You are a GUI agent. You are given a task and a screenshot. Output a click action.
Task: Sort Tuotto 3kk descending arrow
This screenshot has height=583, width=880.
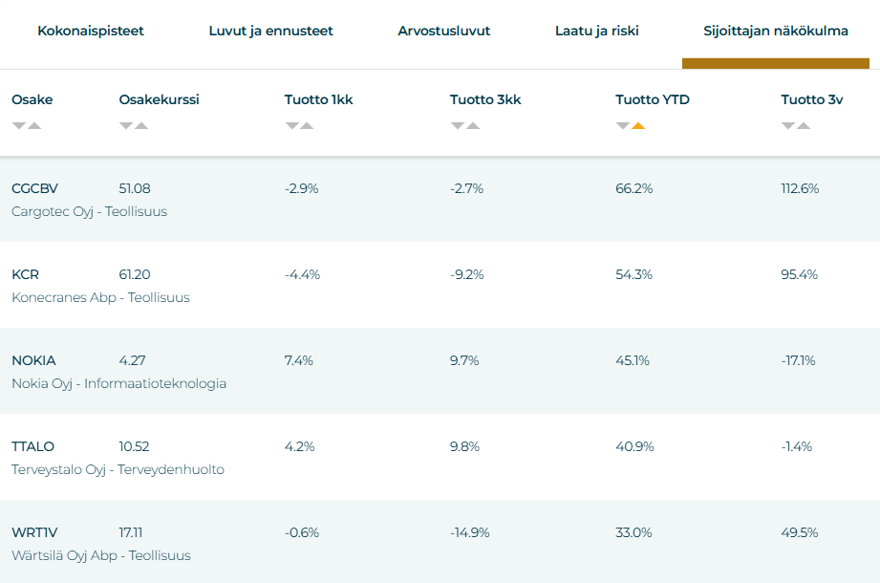pos(458,126)
